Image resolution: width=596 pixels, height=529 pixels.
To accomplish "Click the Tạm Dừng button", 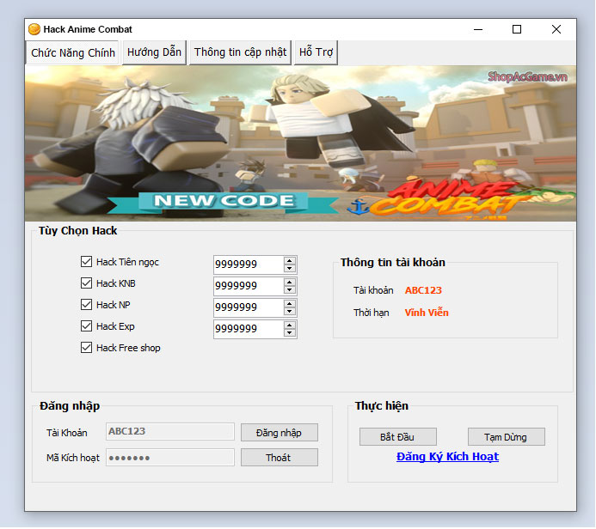I will [x=506, y=437].
